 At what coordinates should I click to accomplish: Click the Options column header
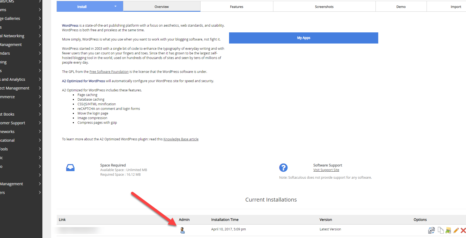click(420, 220)
